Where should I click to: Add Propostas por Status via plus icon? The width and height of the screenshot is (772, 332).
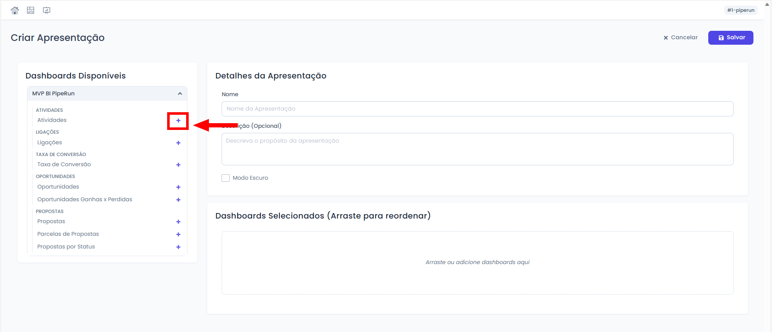pos(178,247)
